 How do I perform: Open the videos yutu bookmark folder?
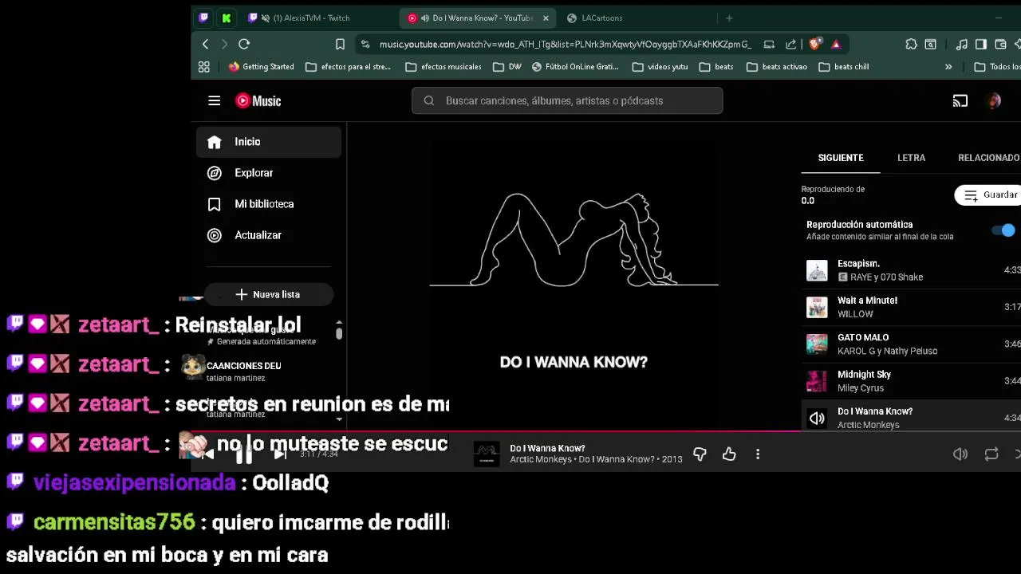(x=660, y=67)
